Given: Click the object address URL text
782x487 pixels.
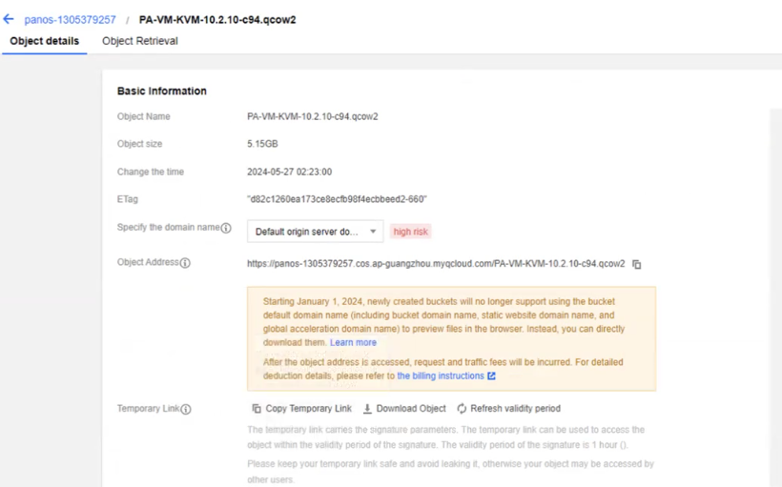Looking at the screenshot, I should pyautogui.click(x=436, y=264).
